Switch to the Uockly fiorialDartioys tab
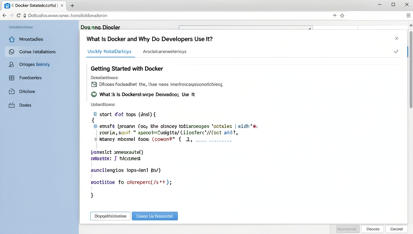The height and width of the screenshot is (234, 413). [109, 51]
